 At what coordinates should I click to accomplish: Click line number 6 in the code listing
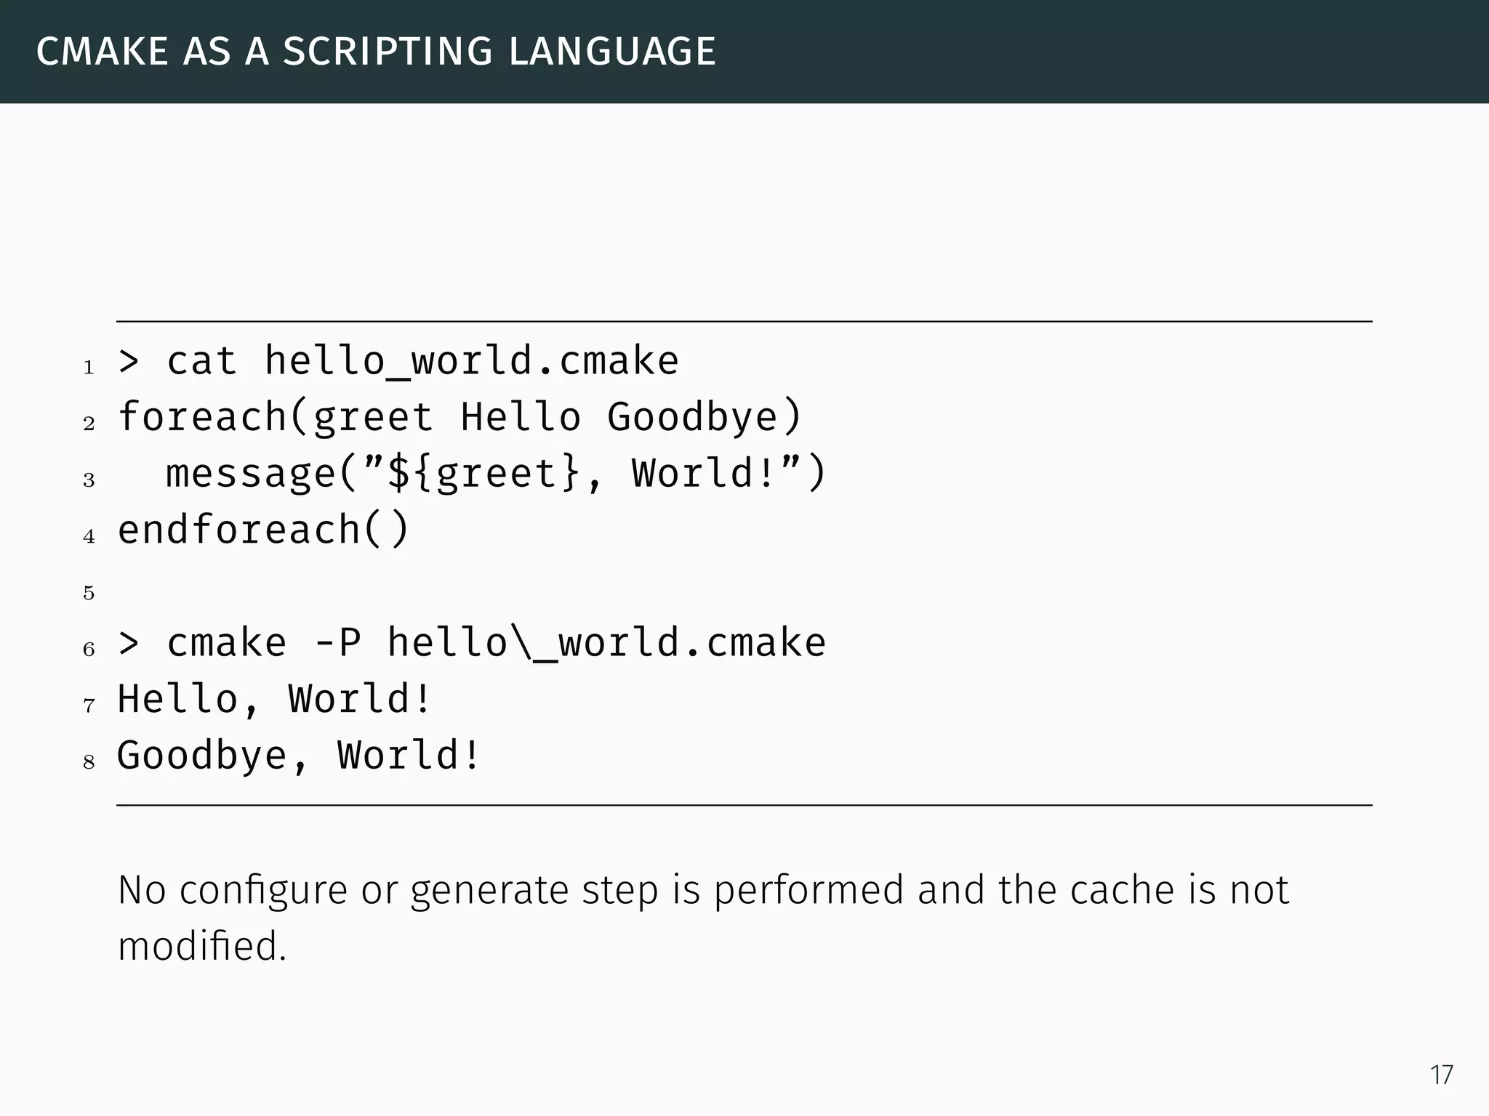click(89, 650)
